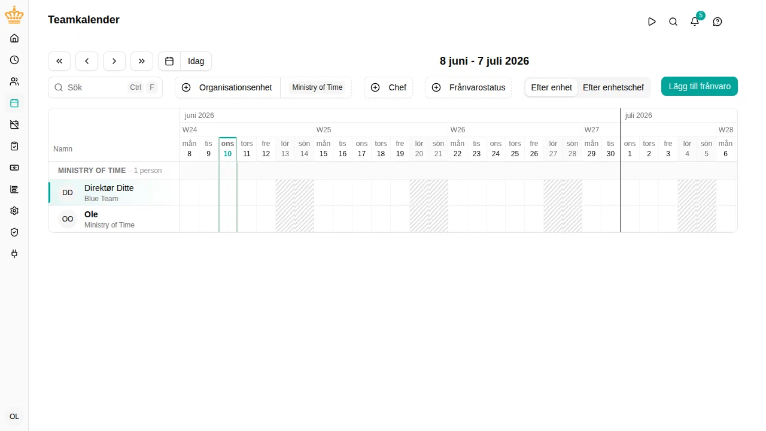Open the bar chart reports icon
This screenshot has width=766, height=431.
click(x=14, y=189)
